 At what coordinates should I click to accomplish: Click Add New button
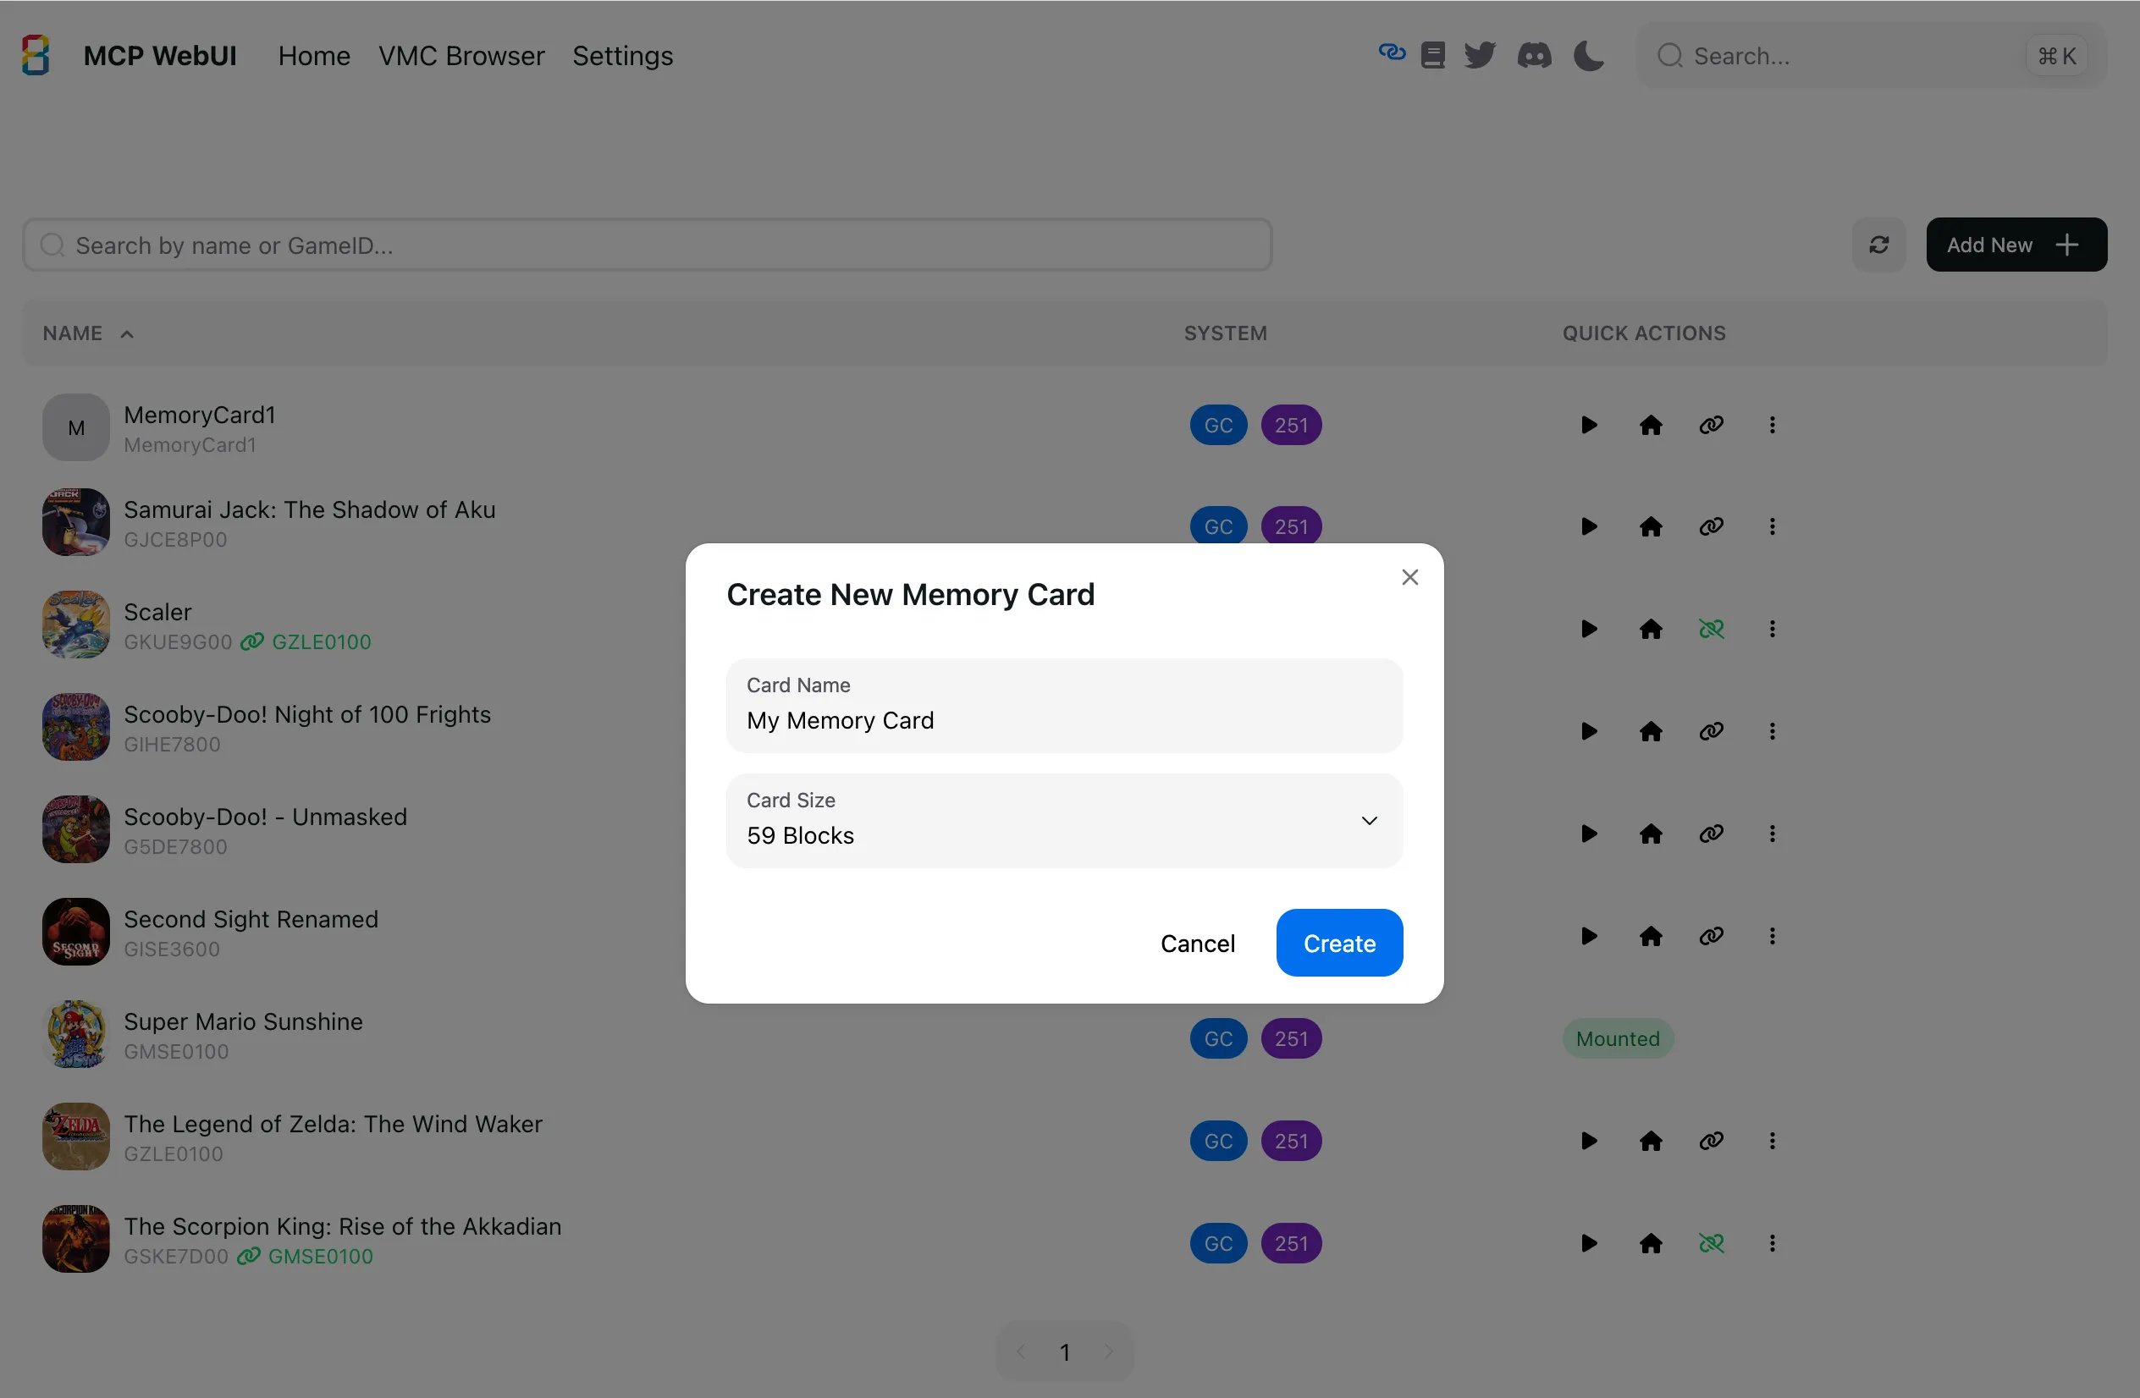coord(2016,245)
